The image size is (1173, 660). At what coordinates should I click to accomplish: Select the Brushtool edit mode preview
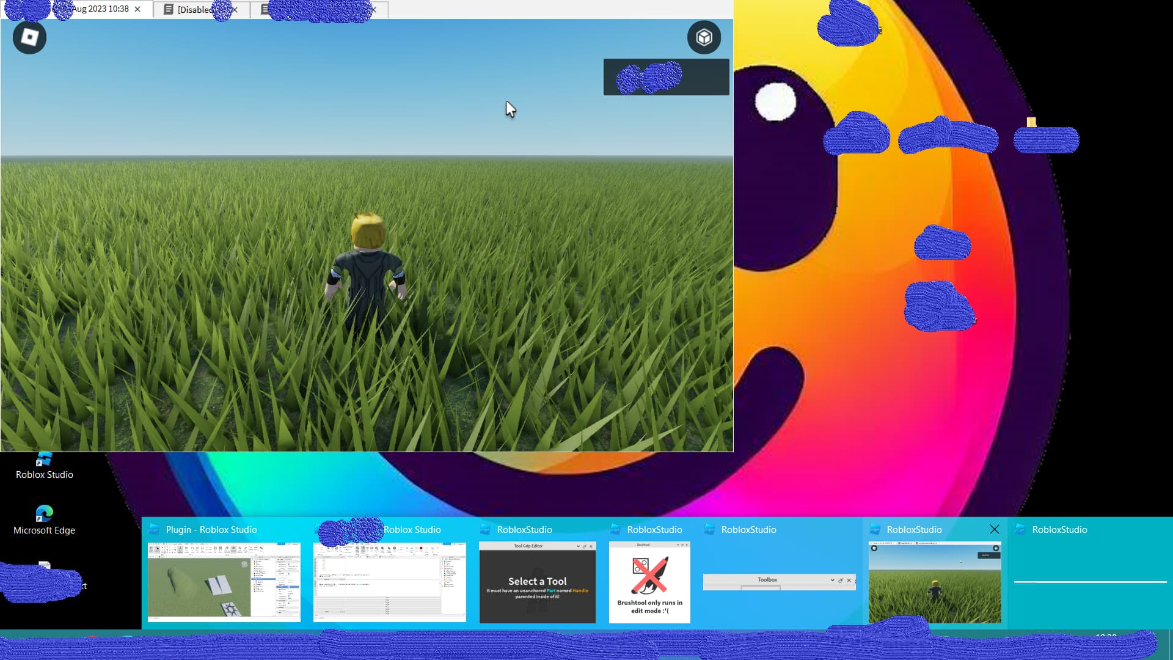[649, 581]
